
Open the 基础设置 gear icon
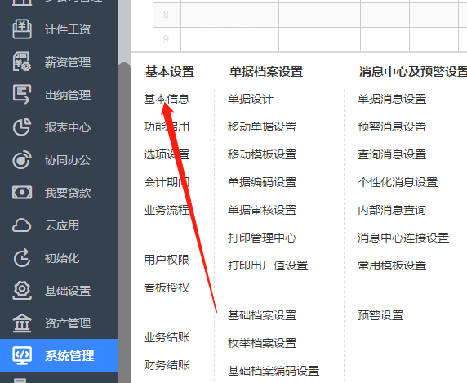22,291
